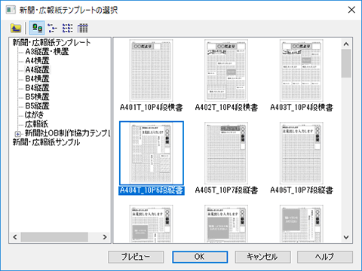Click the プレビュー button
Viewport: 362px width, 271px height.
click(136, 257)
